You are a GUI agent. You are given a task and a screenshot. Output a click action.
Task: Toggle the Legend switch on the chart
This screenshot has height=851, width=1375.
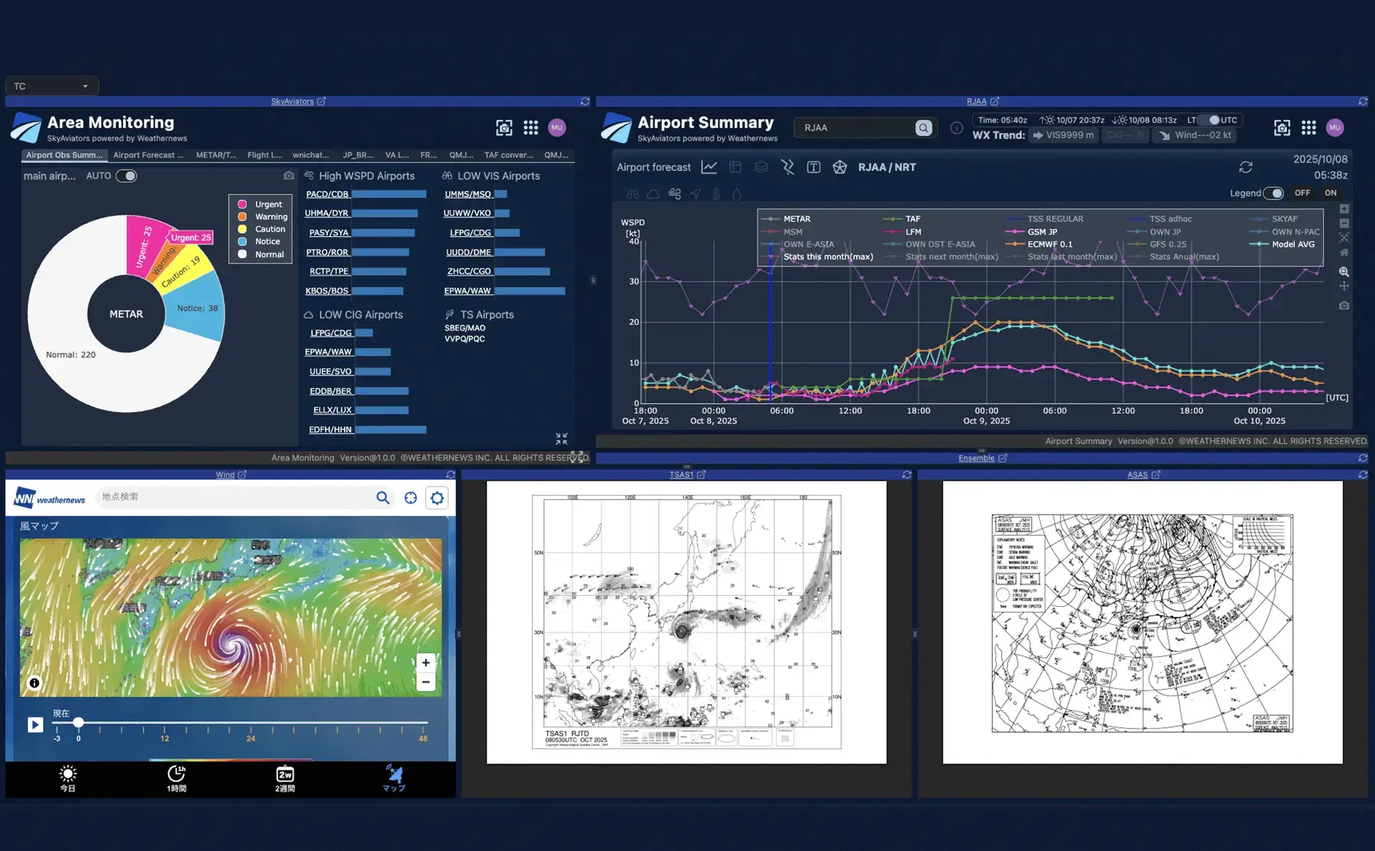1273,193
